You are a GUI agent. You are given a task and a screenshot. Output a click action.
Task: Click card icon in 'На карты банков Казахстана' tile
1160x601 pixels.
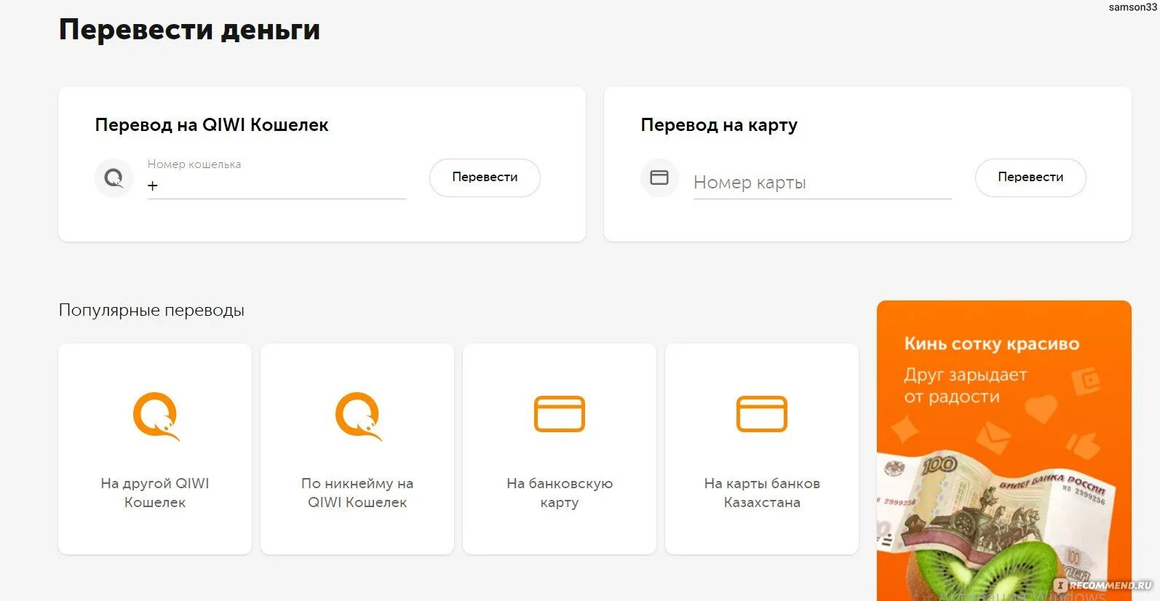click(x=762, y=414)
